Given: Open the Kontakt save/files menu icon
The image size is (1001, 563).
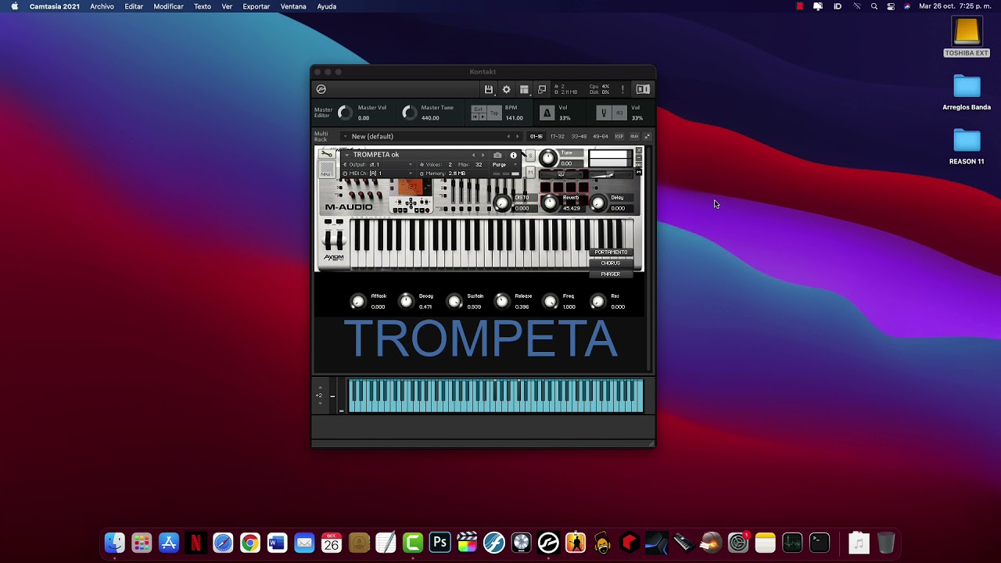Looking at the screenshot, I should click(x=489, y=89).
